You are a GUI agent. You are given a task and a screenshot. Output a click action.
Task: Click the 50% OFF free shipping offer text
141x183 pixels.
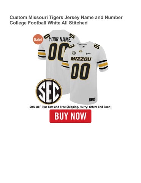click(70, 107)
